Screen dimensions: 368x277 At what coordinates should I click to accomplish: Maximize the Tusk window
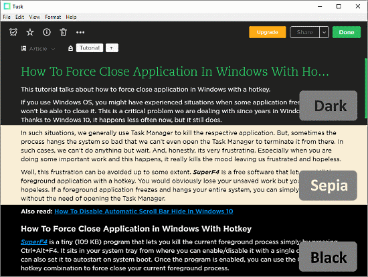point(339,6)
